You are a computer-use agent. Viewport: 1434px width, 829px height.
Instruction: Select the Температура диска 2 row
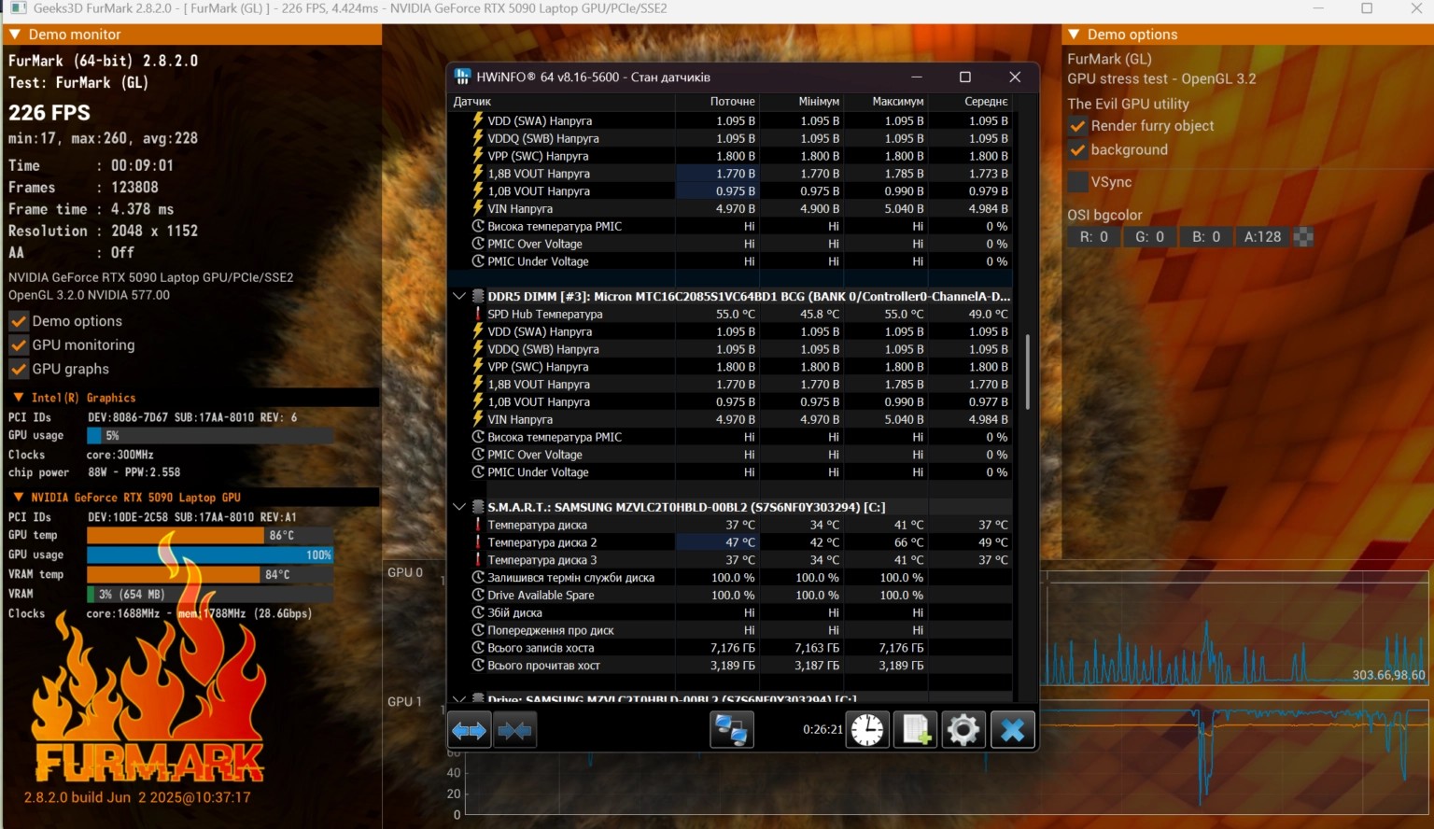[x=542, y=542]
